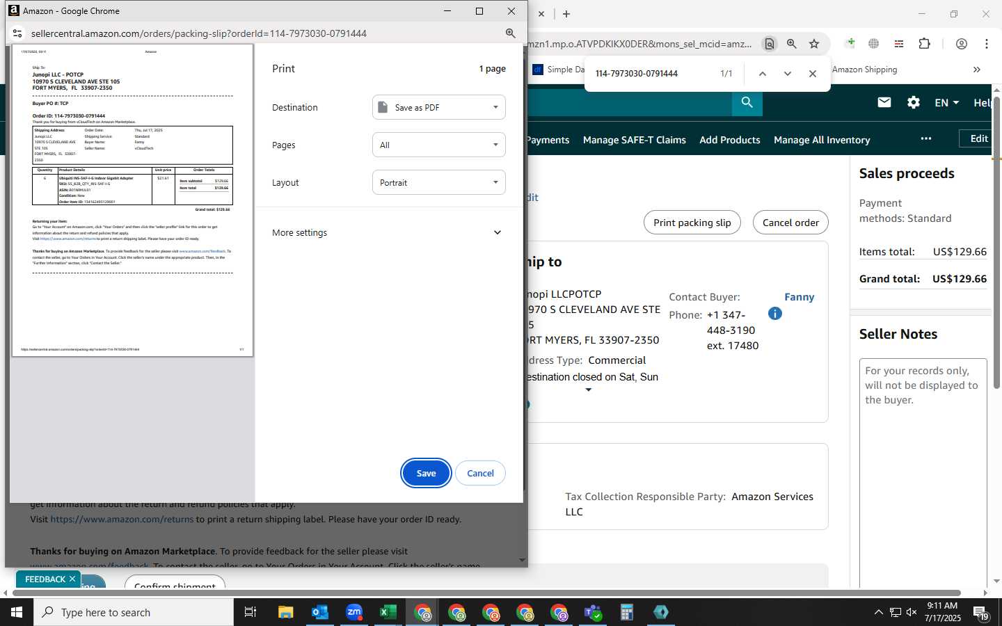Bookmark this page with the star icon
The width and height of the screenshot is (1002, 626).
(814, 44)
